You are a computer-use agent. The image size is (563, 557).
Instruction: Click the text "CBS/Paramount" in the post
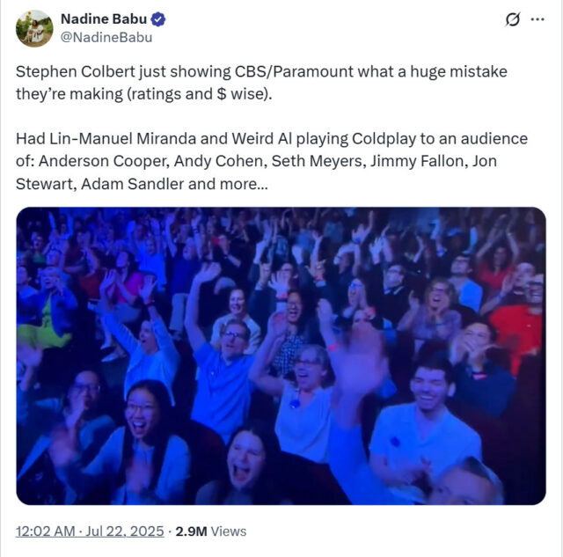[294, 72]
